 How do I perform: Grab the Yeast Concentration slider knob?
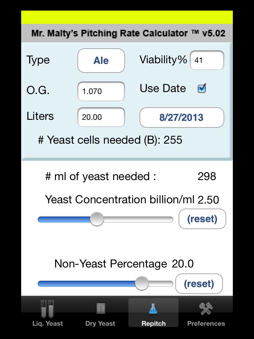point(97,219)
